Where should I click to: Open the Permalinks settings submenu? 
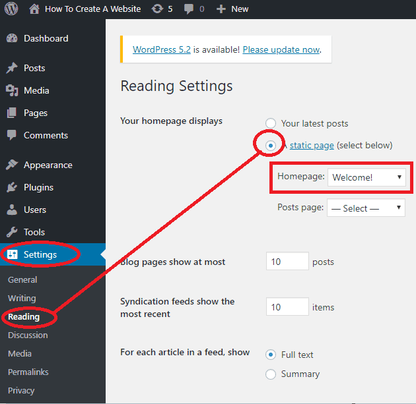[x=28, y=372]
